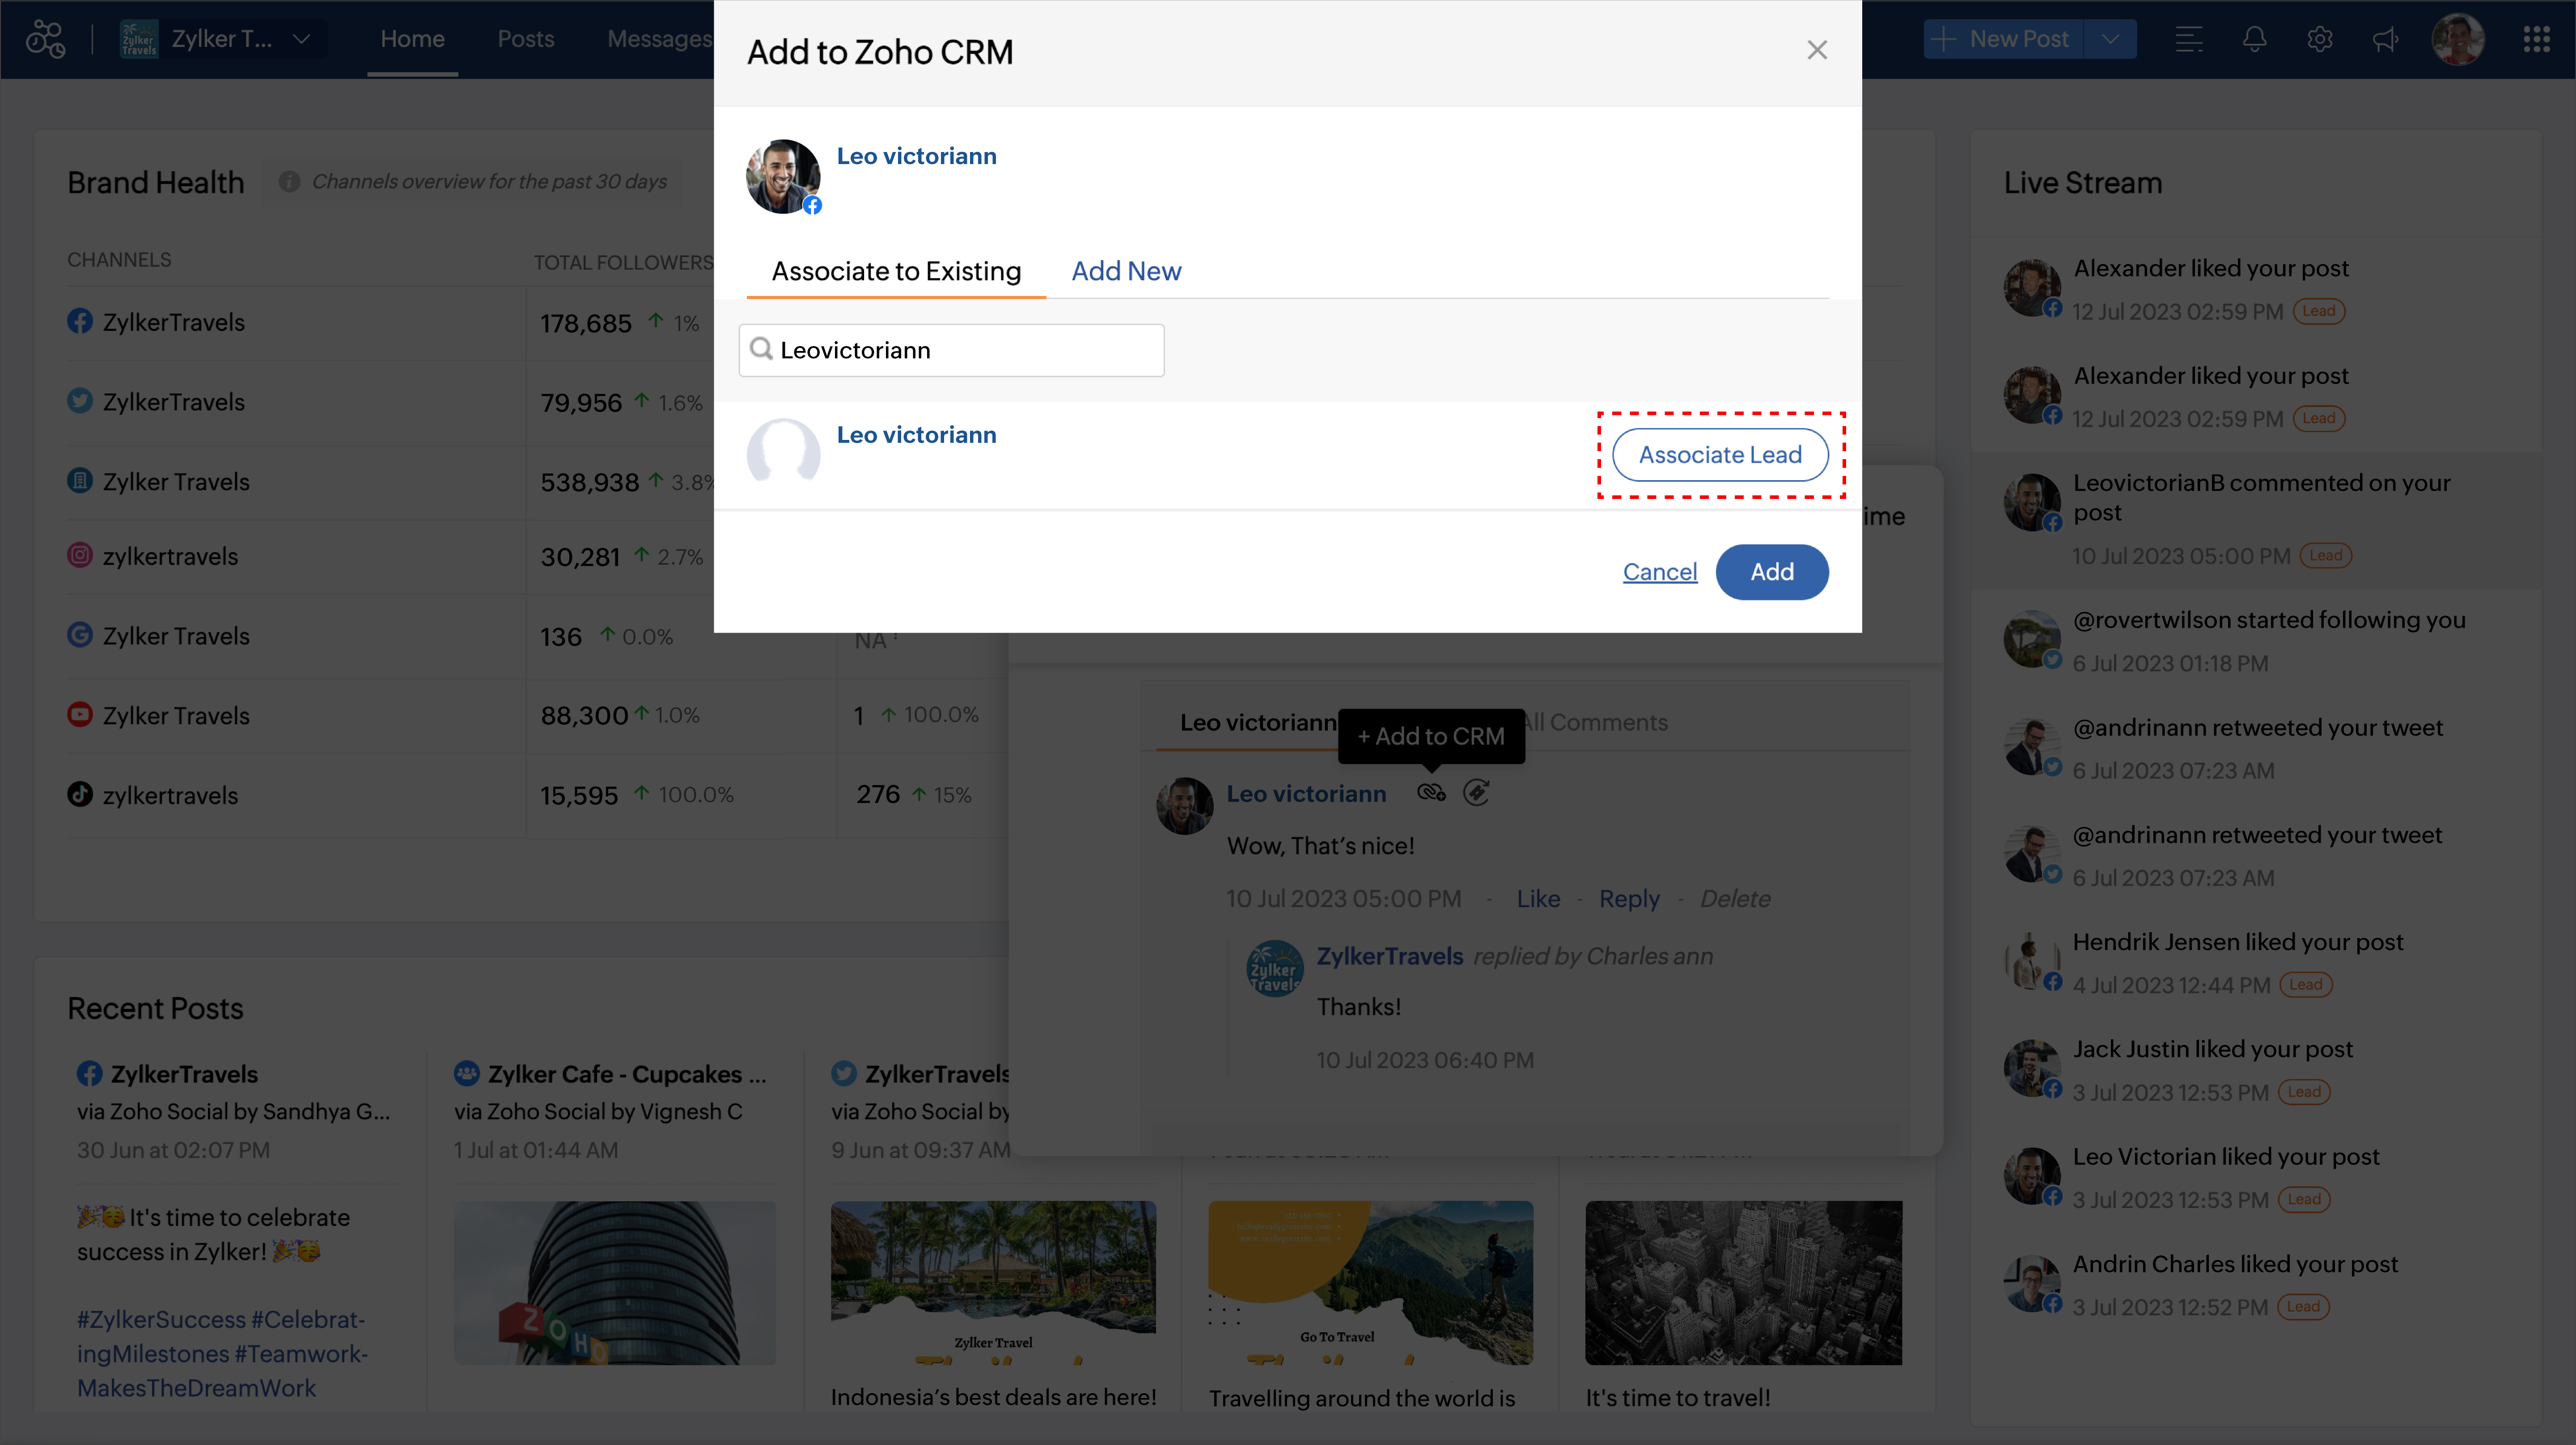Select the Associate to Existing tab
This screenshot has width=2576, height=1445.
tap(896, 271)
